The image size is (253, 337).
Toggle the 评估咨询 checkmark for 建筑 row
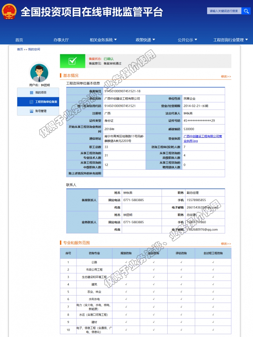(x=181, y=284)
